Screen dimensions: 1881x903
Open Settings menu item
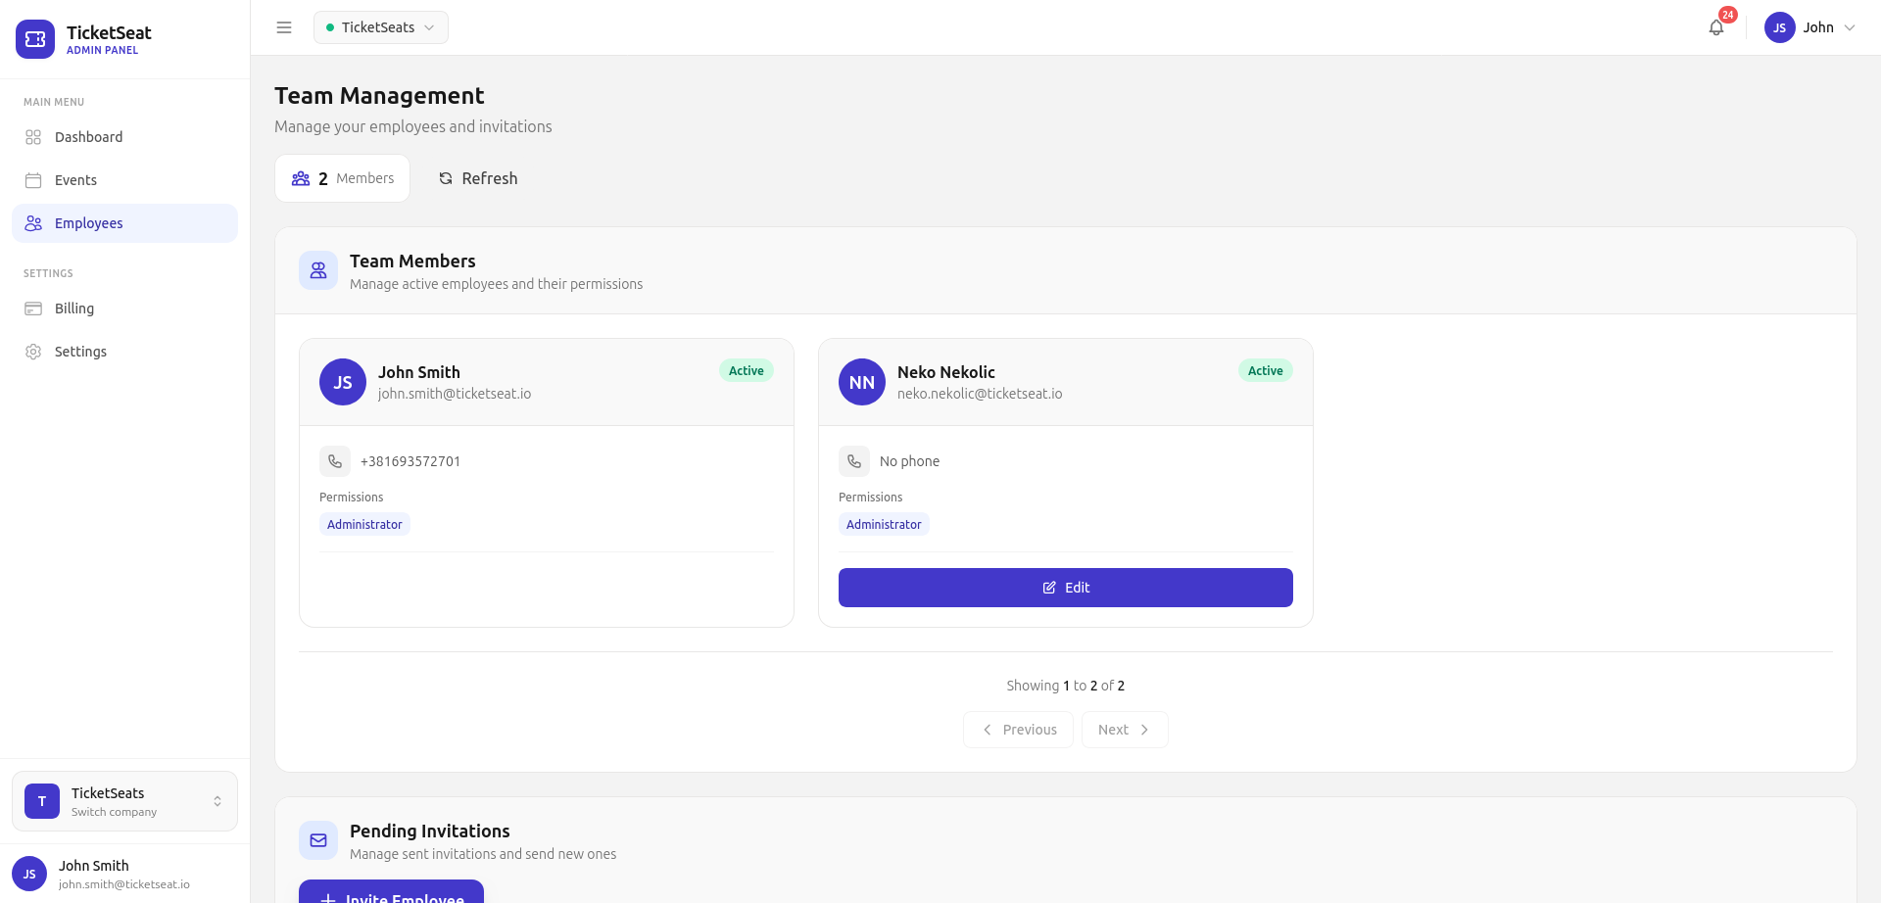click(x=124, y=352)
